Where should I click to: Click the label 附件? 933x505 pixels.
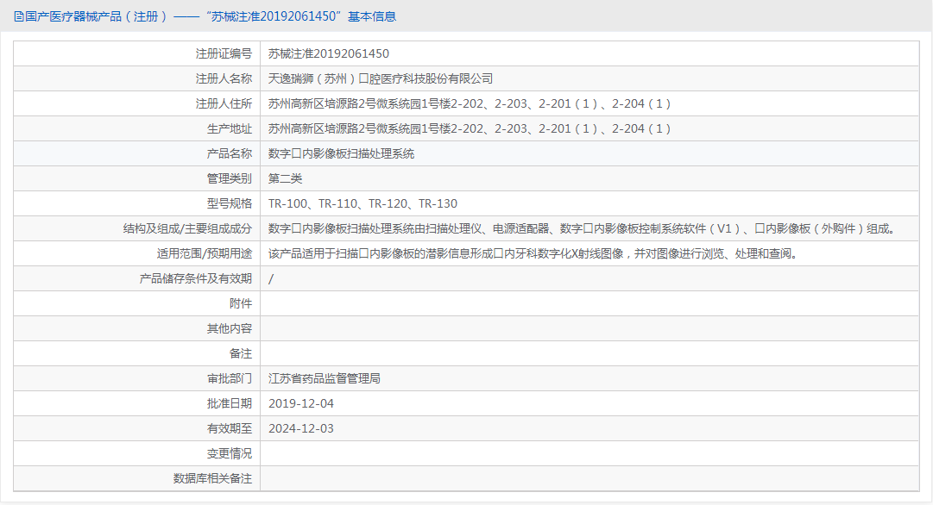tap(241, 303)
